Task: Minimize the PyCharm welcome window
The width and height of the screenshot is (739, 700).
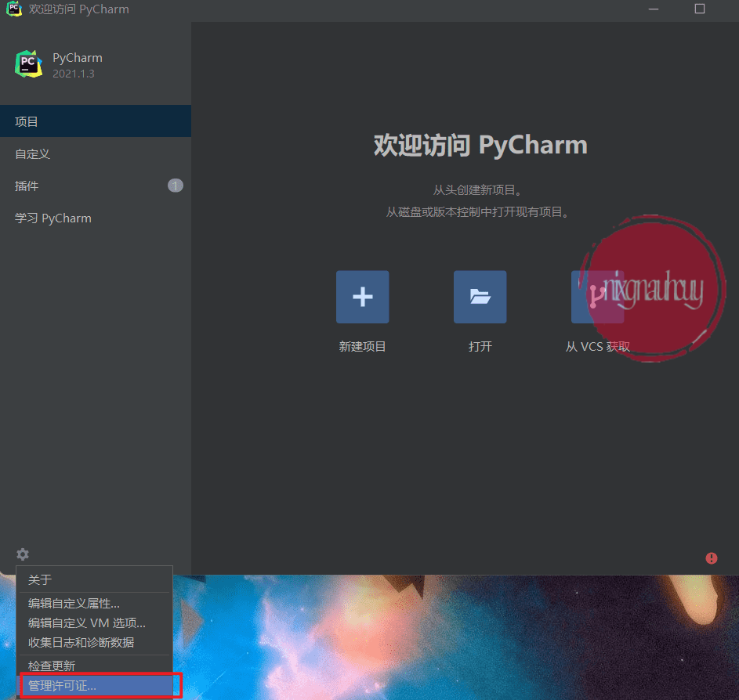Action: (654, 9)
